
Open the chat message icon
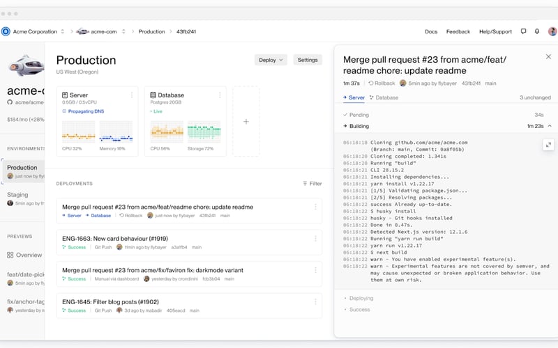coord(523,31)
